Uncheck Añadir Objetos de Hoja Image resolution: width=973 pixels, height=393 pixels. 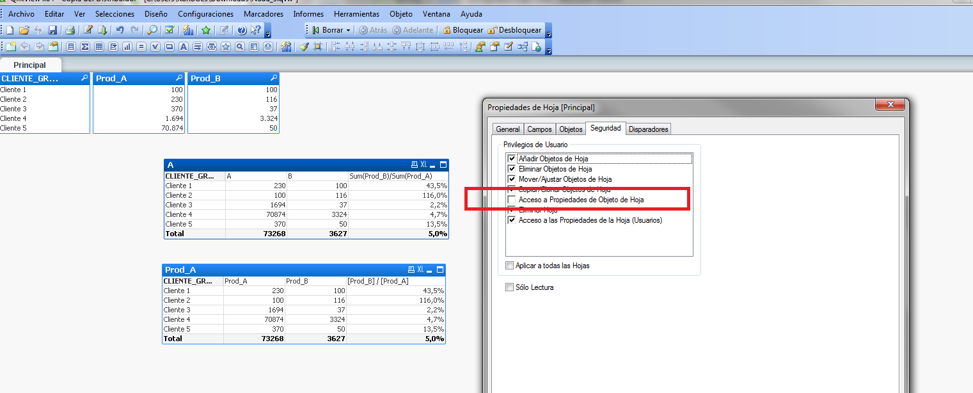511,159
